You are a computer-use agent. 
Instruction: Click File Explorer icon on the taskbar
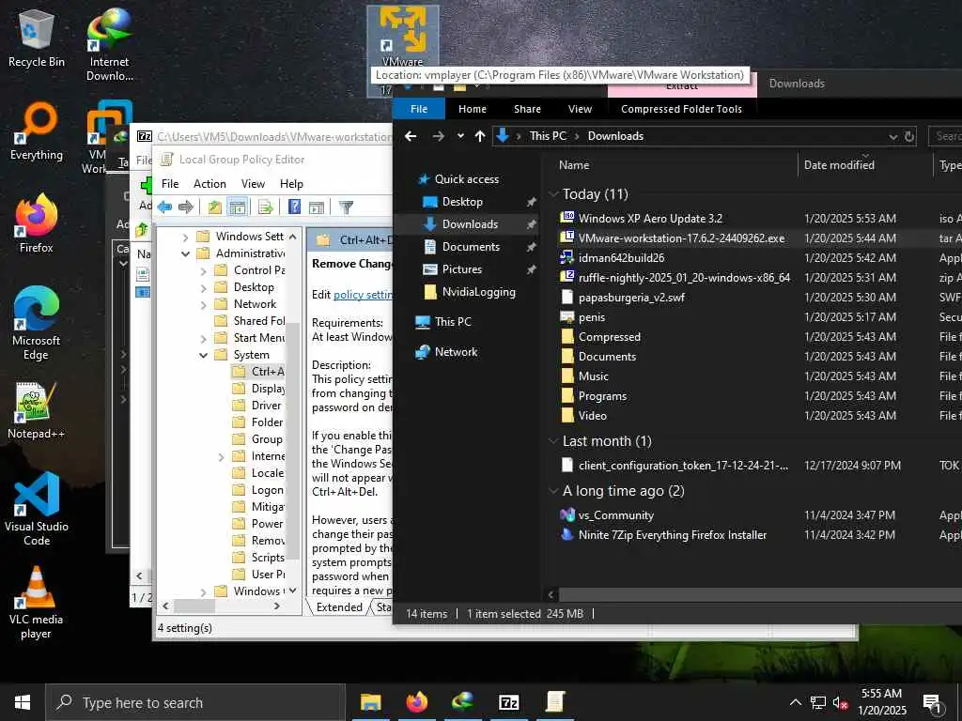pos(370,702)
